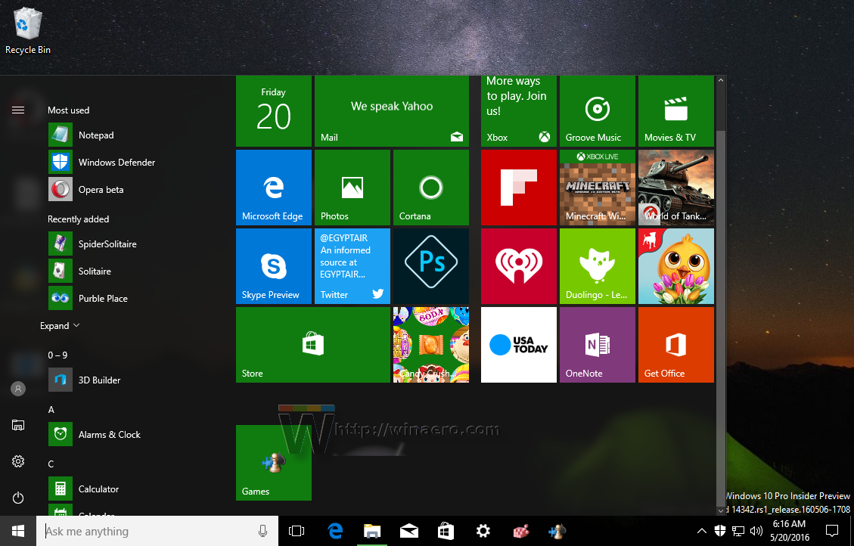Open the Skype Preview tile
The height and width of the screenshot is (546, 854).
(273, 265)
